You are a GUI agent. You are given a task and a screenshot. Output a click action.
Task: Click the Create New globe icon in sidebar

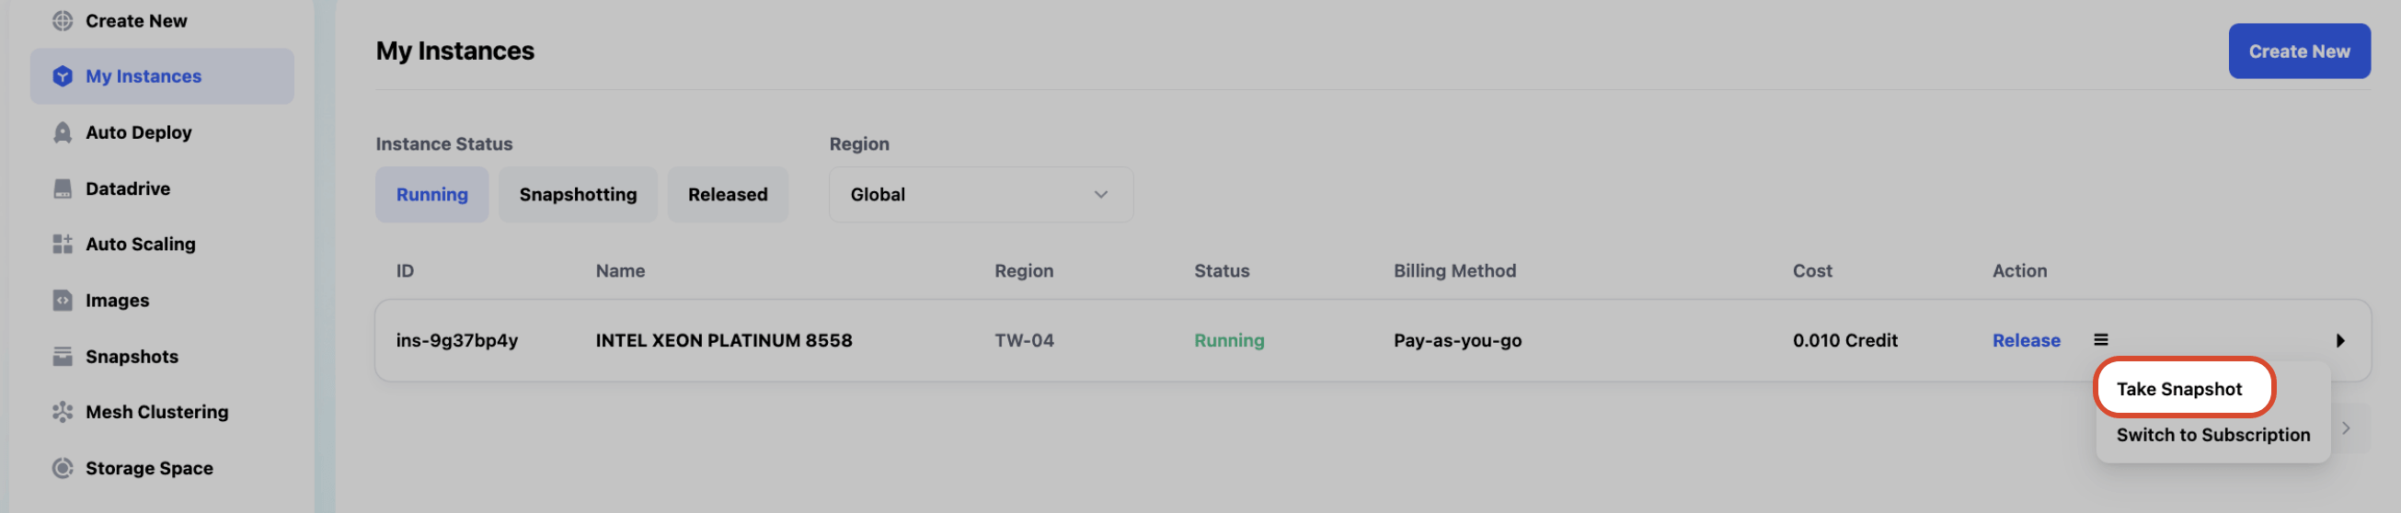(63, 20)
